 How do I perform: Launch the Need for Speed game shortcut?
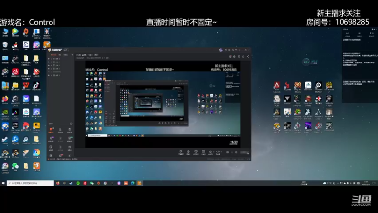(x=308, y=128)
